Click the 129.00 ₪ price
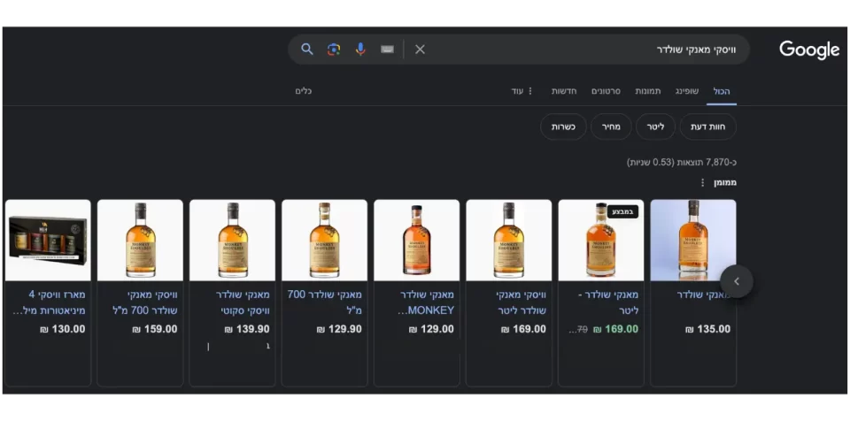The height and width of the screenshot is (421, 850). click(x=431, y=329)
